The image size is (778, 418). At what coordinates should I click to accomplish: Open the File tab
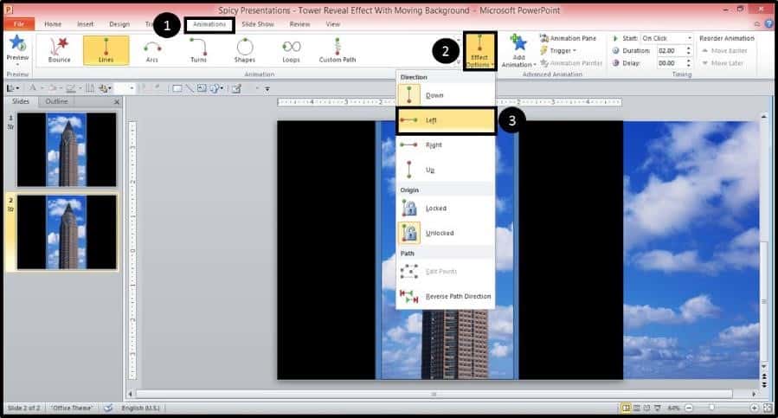19,24
